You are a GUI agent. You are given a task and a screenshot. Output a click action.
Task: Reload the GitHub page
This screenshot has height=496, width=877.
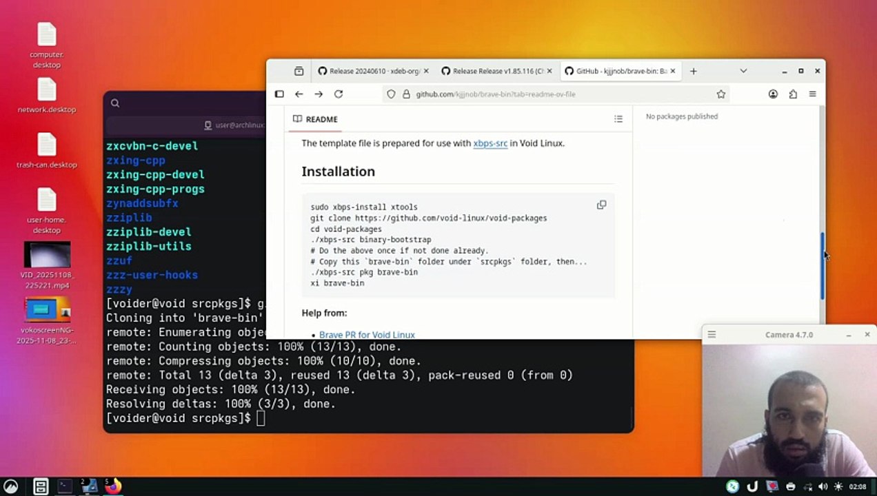coord(339,94)
